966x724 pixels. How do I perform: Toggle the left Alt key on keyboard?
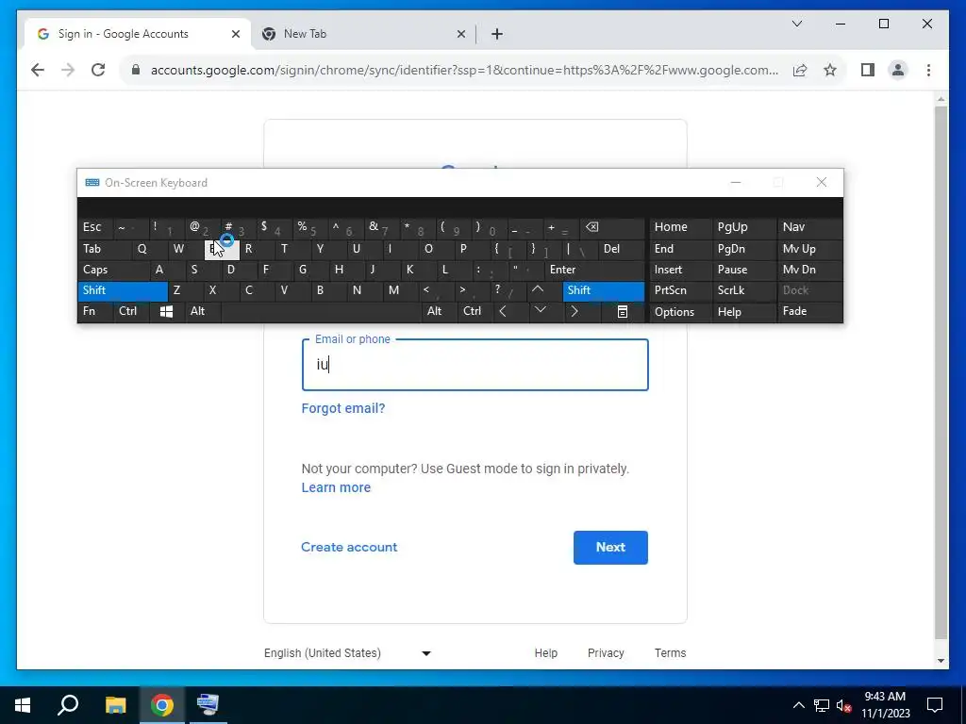coord(203,311)
